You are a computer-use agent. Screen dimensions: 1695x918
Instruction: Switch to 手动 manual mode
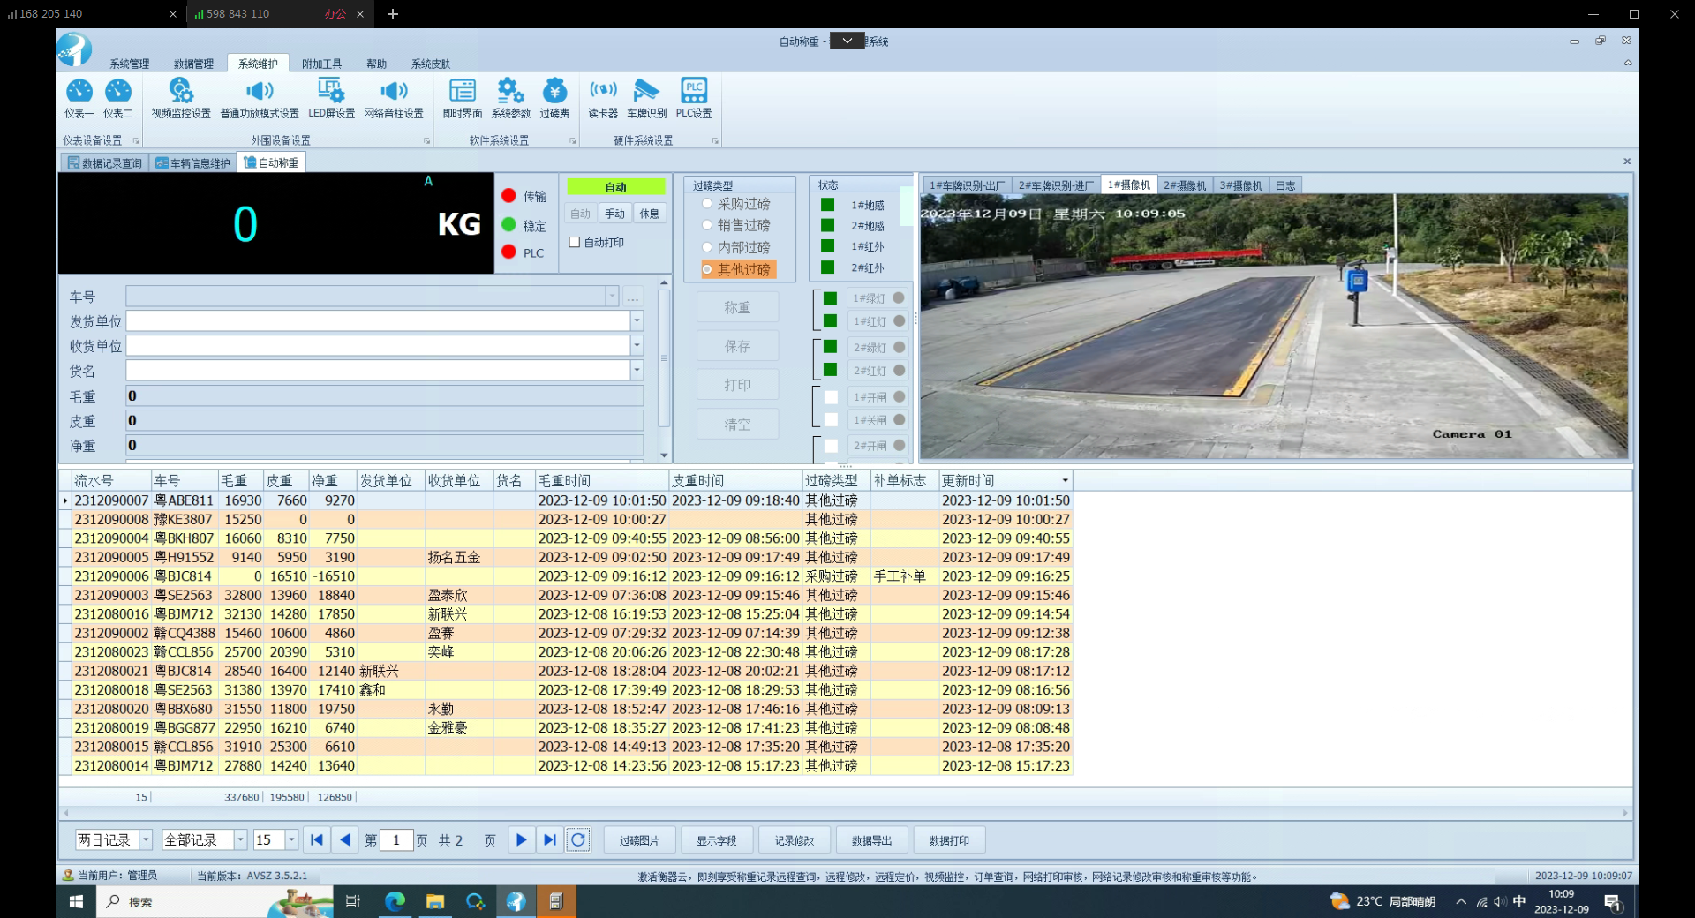615,214
